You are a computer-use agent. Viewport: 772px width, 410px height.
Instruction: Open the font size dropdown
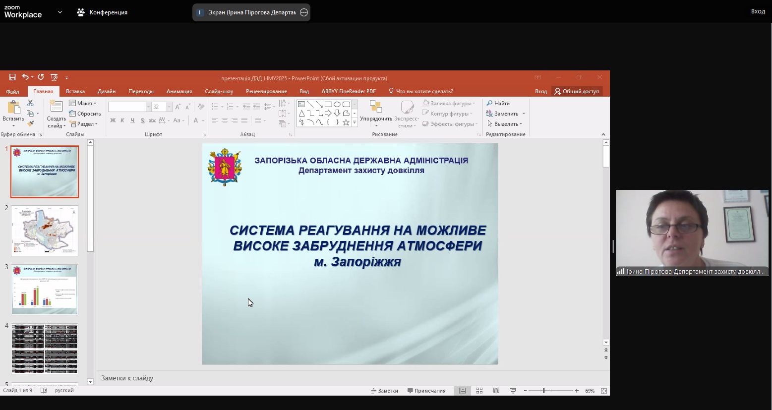coord(169,107)
